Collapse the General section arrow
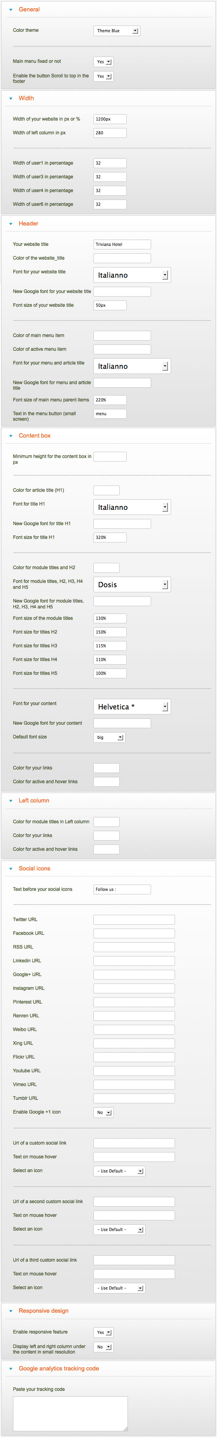 coord(11,9)
